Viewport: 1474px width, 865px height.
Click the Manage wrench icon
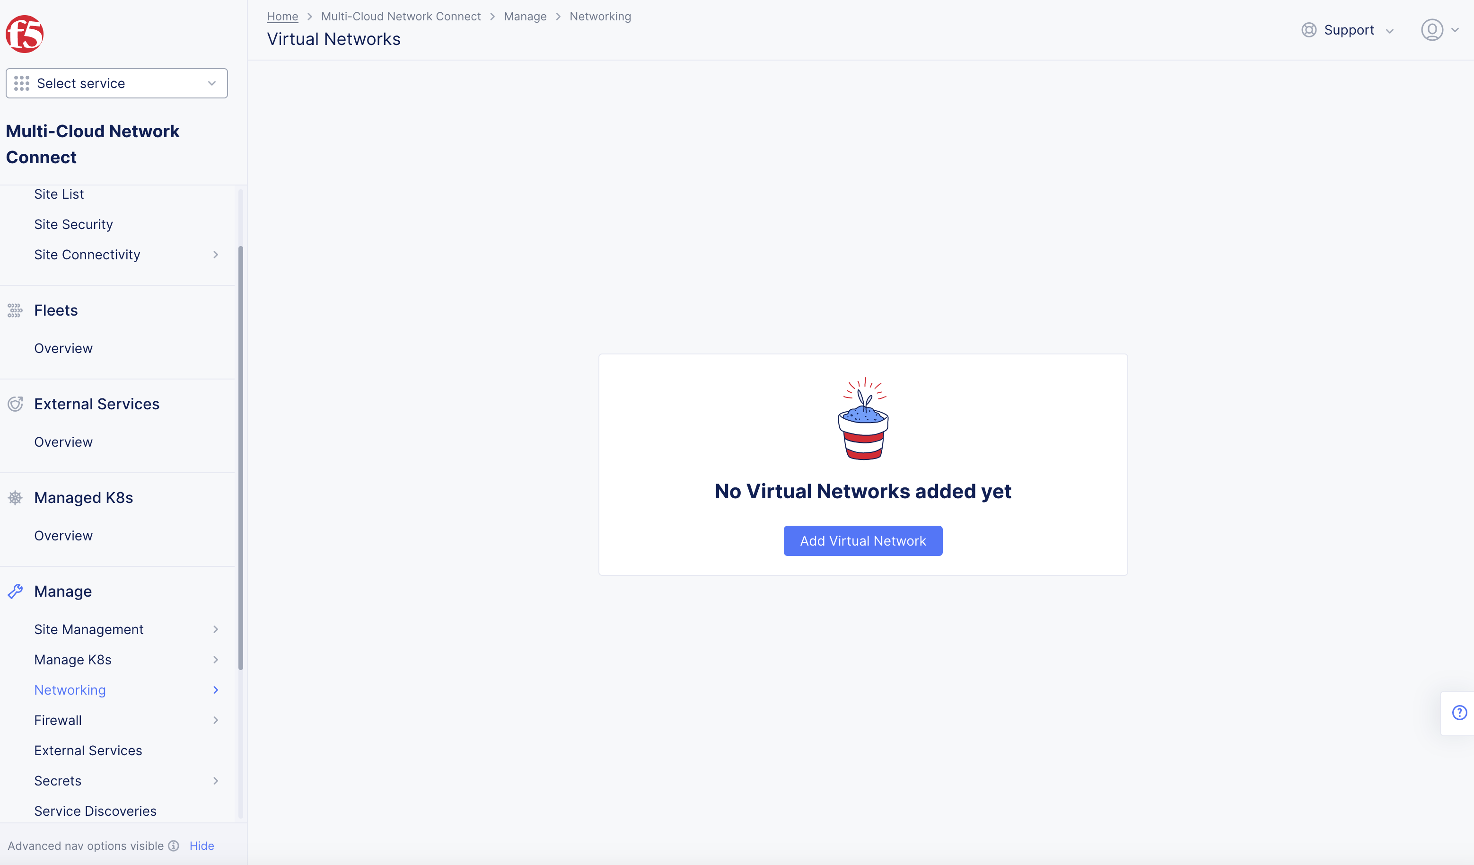coord(15,591)
